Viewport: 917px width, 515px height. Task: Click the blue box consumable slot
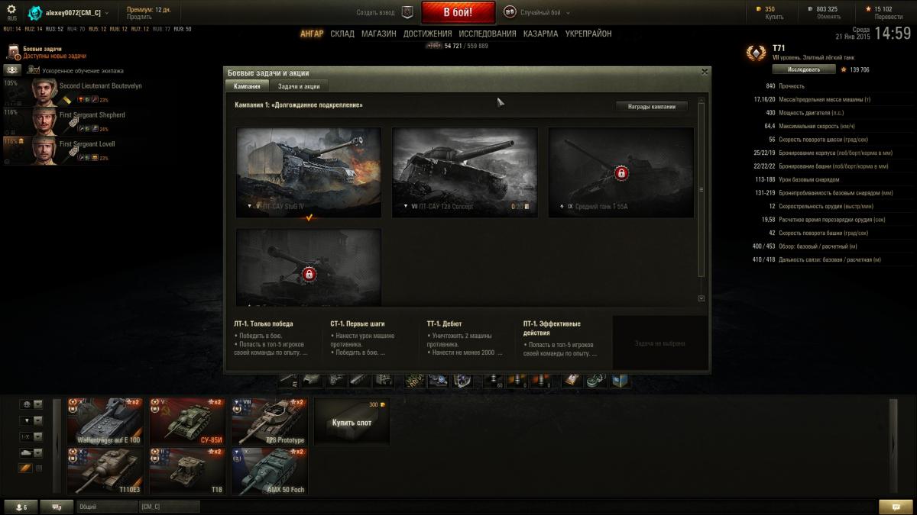[x=620, y=380]
